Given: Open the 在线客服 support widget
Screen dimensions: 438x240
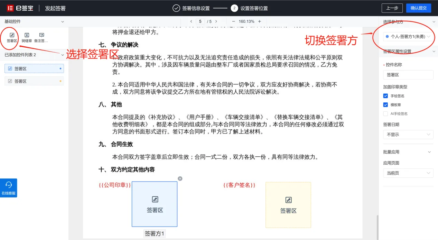Looking at the screenshot, I should tap(9, 188).
